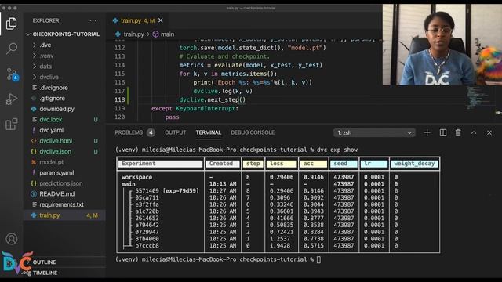Click the Experiment column header
Viewport: 502px width, 282px height.
[160, 164]
